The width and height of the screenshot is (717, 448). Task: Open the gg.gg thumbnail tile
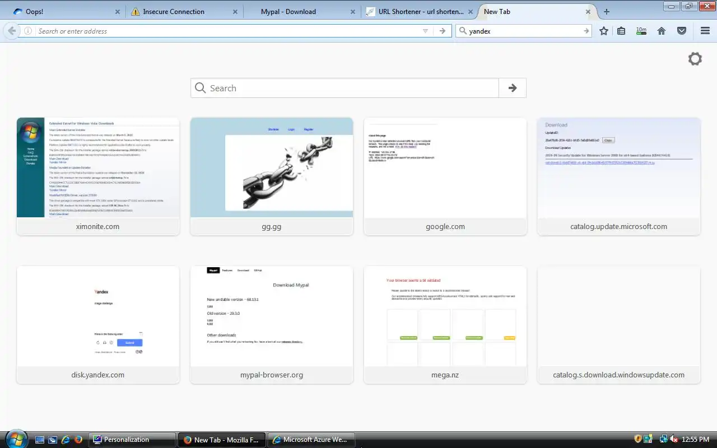272,176
